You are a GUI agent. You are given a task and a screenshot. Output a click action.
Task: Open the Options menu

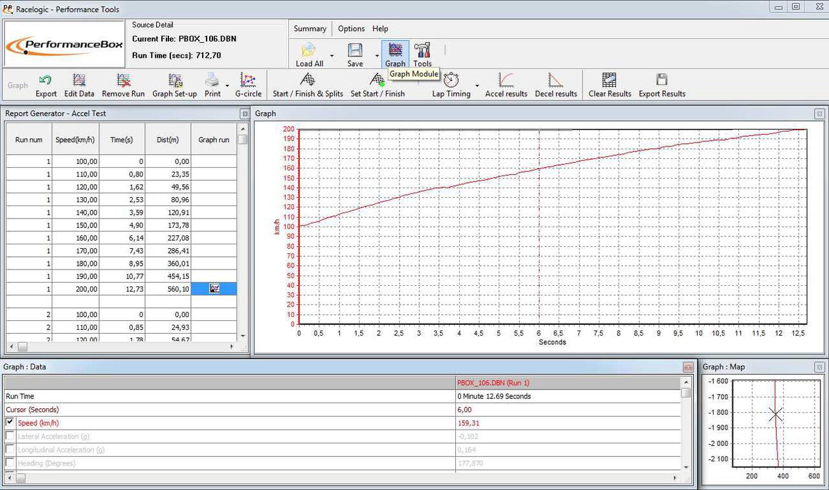(x=352, y=29)
